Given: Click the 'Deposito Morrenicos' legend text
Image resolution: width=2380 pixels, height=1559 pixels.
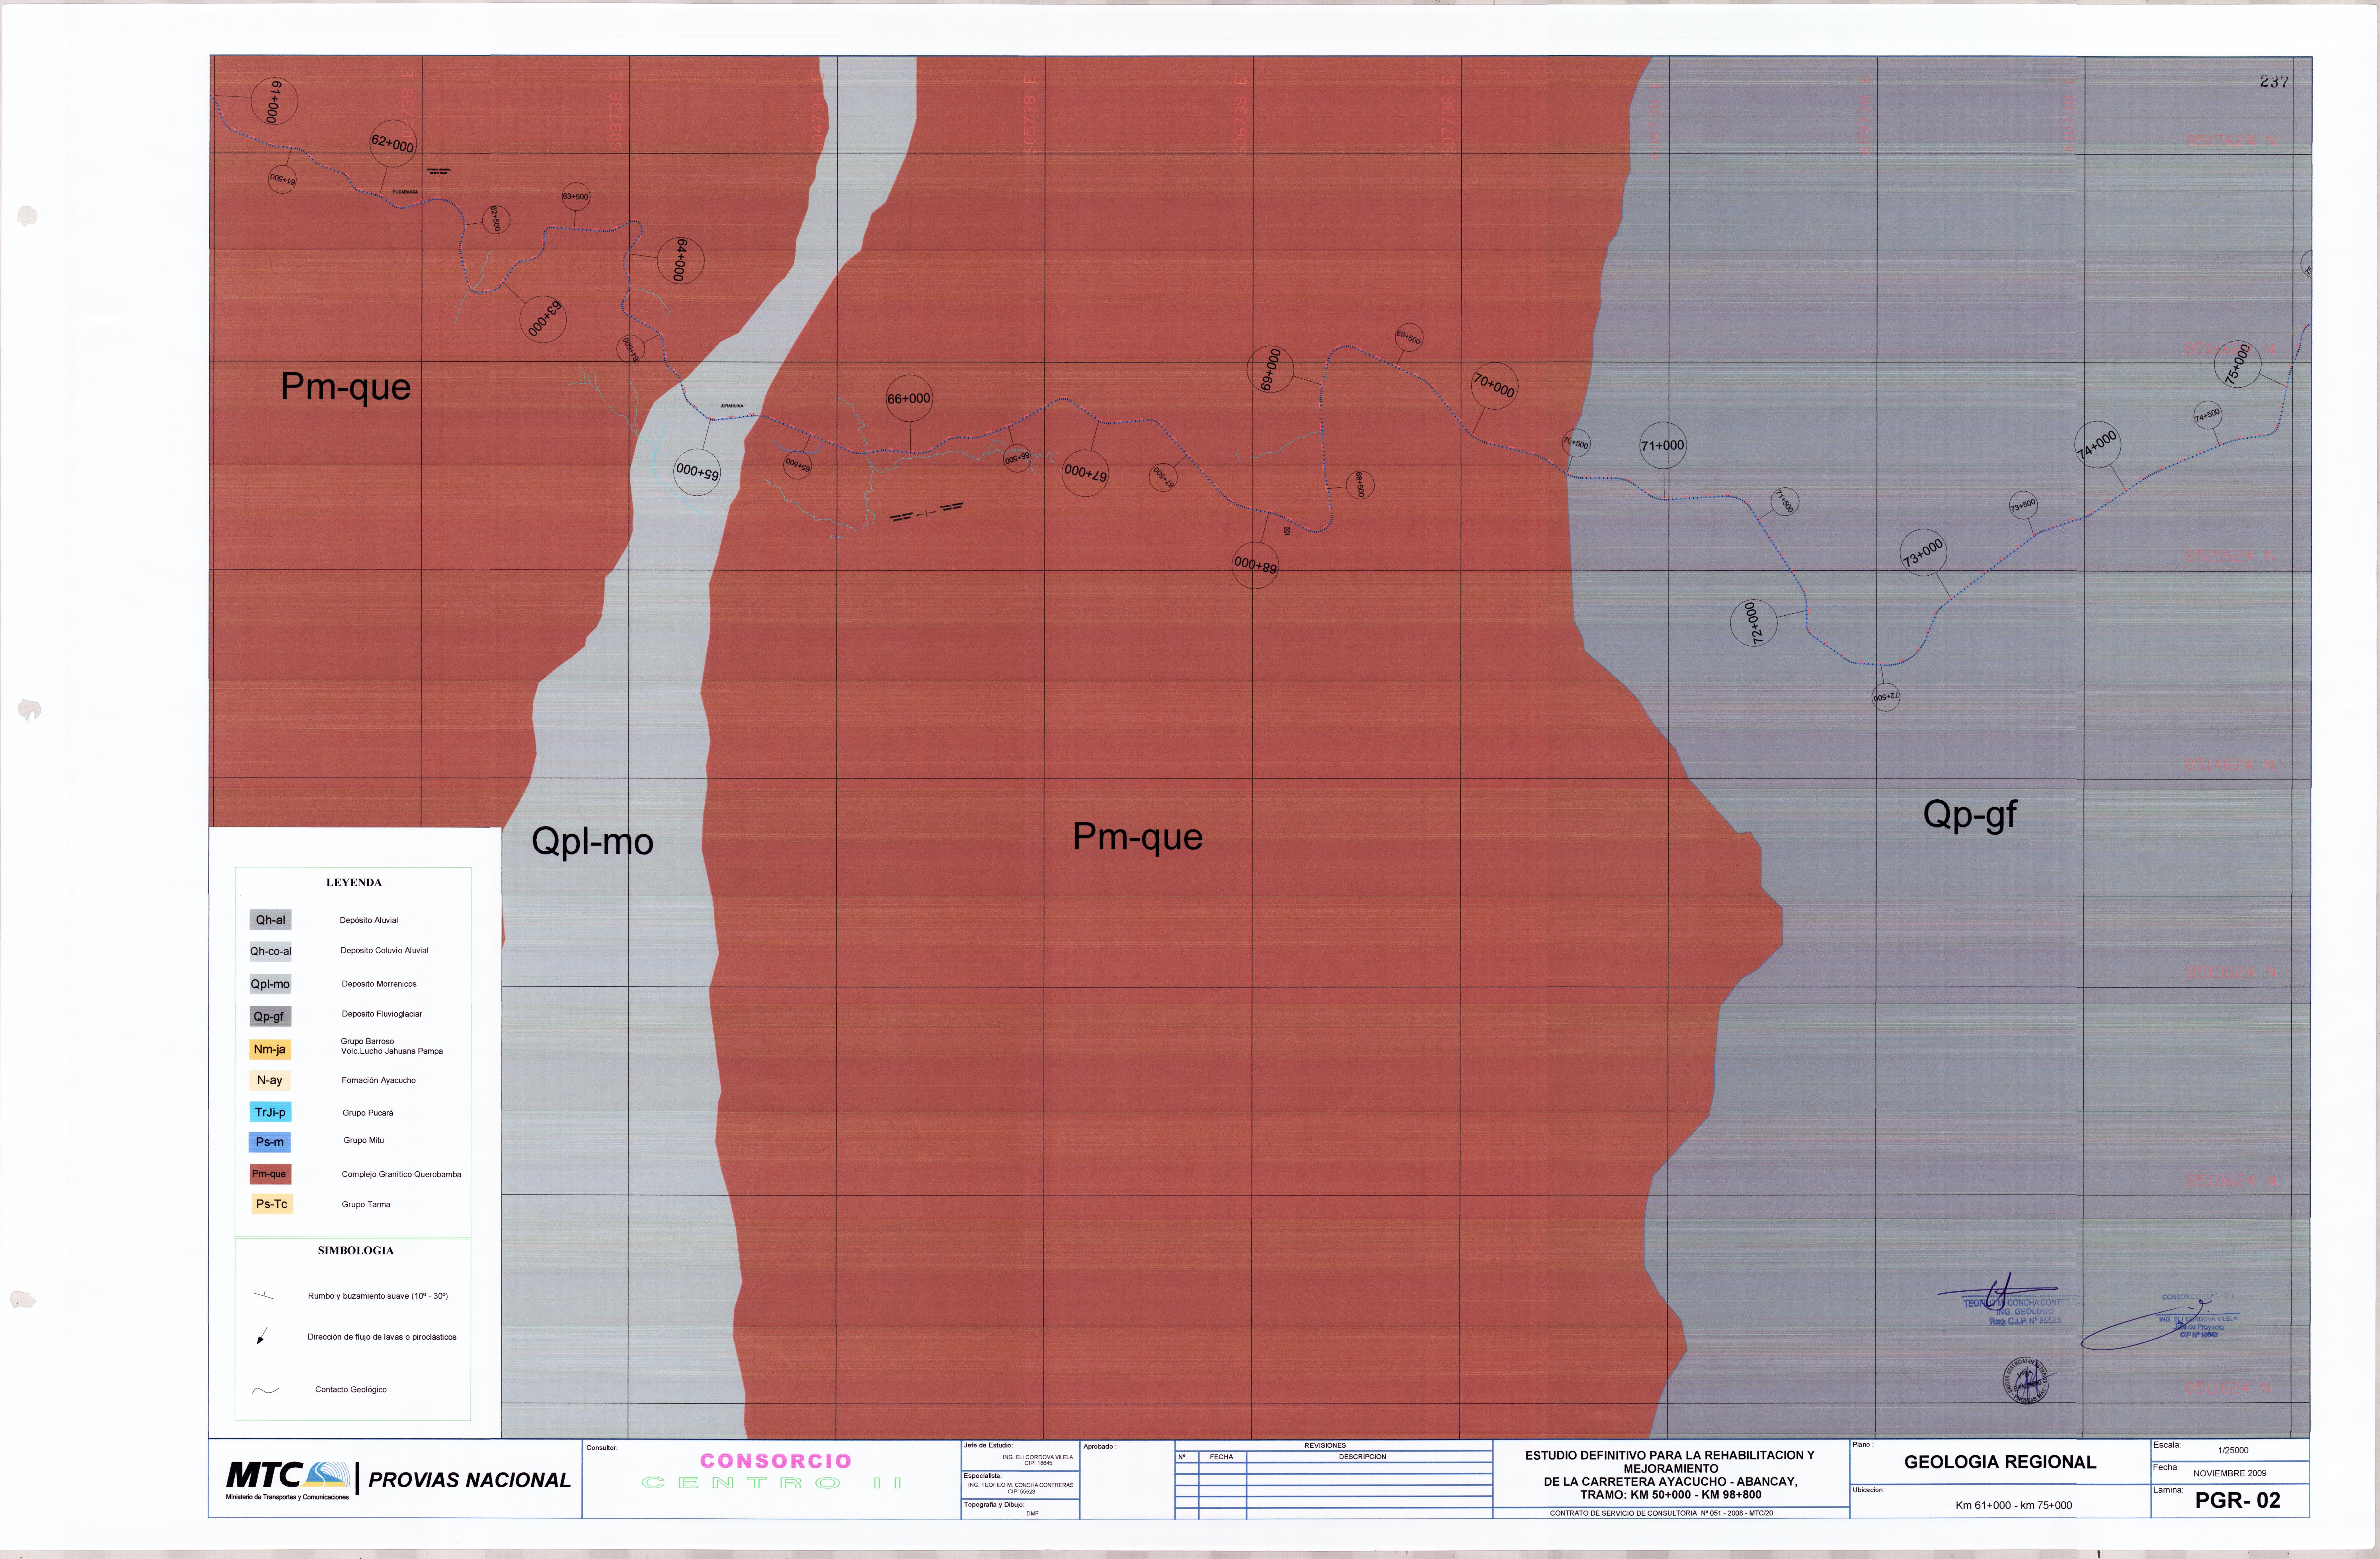Looking at the screenshot, I should 379,984.
